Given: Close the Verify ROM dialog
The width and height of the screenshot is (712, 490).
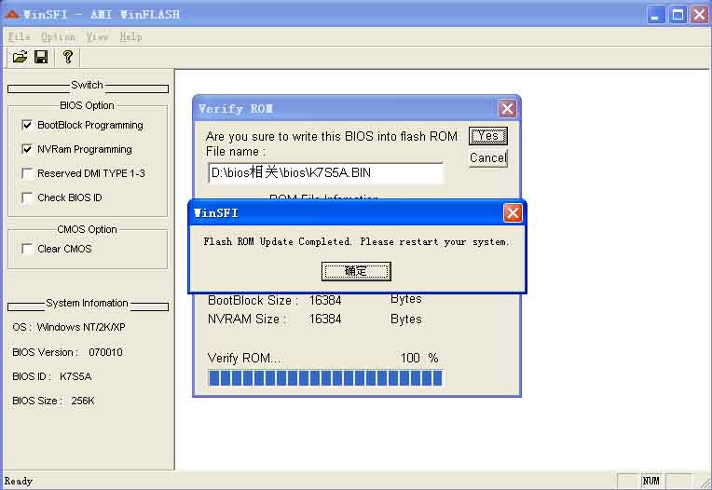Looking at the screenshot, I should pos(507,108).
